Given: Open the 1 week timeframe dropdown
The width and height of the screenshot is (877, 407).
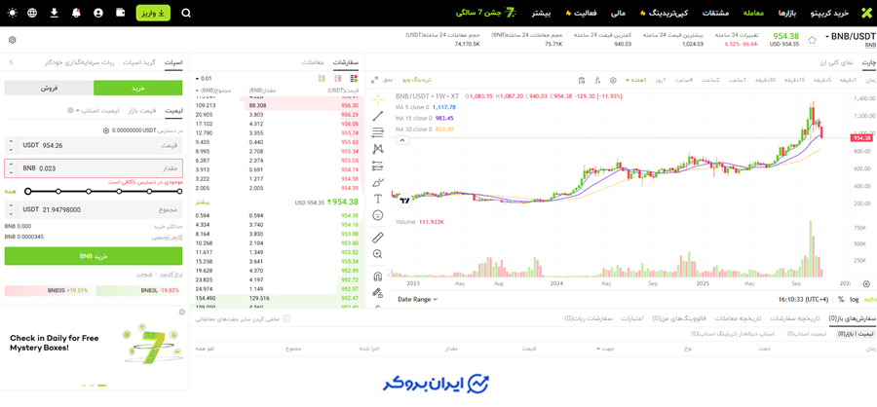Looking at the screenshot, I should [635, 80].
